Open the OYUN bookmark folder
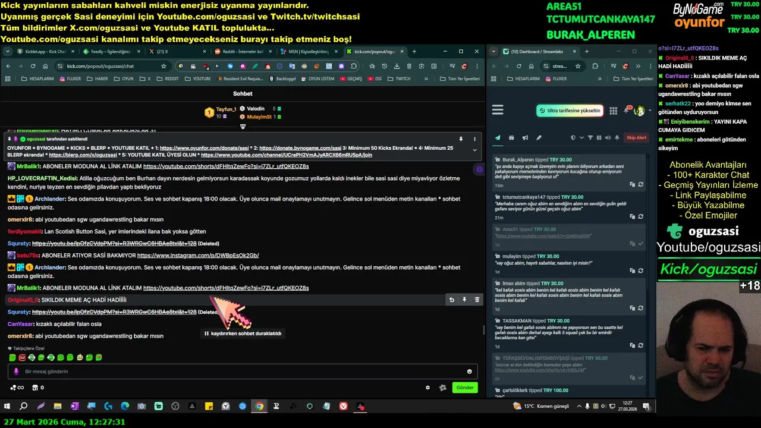 click(x=124, y=78)
